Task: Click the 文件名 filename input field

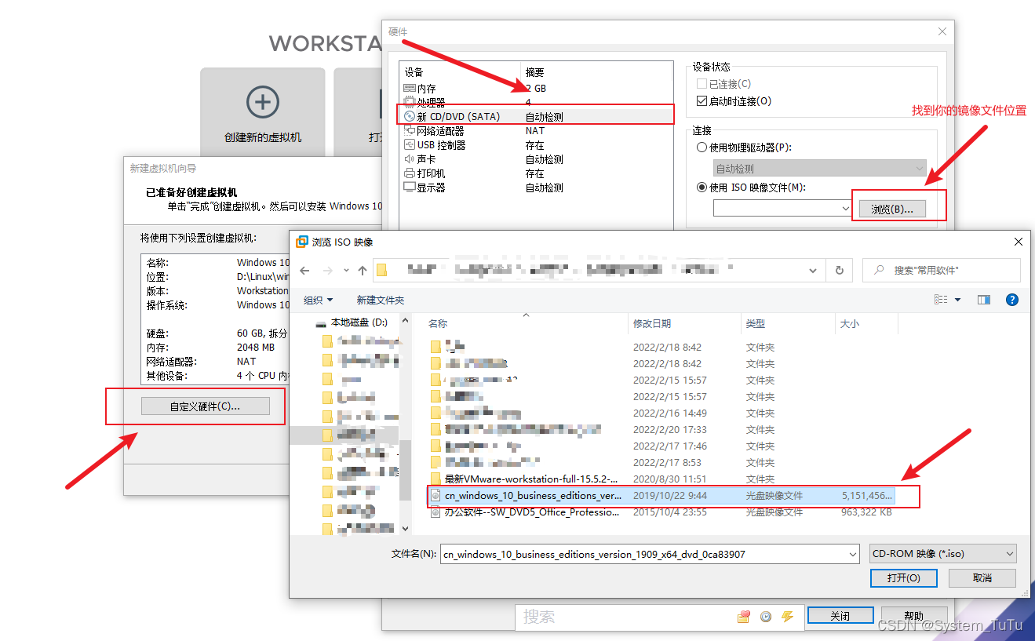Action: click(x=650, y=554)
